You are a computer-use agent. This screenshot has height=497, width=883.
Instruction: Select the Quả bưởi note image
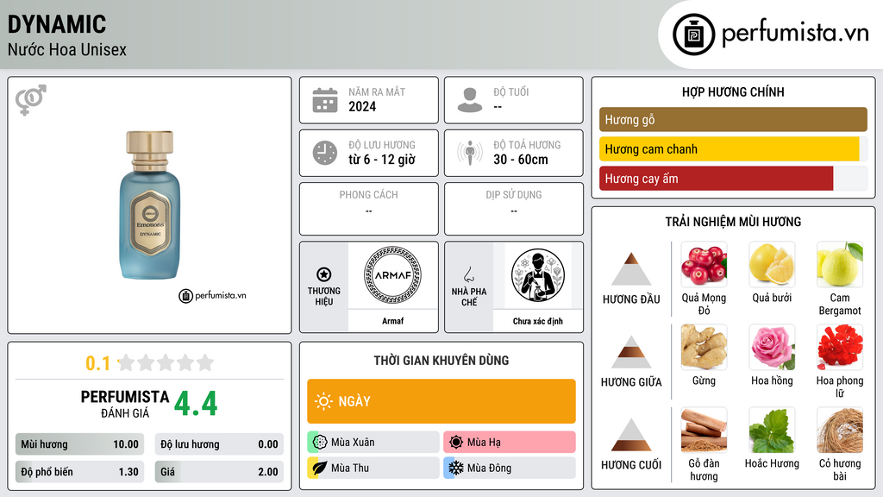pos(772,264)
